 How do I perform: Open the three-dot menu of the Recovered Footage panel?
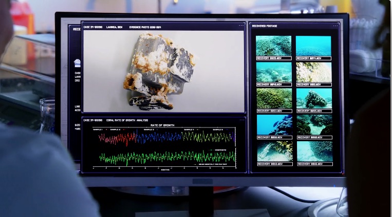pos(335,26)
